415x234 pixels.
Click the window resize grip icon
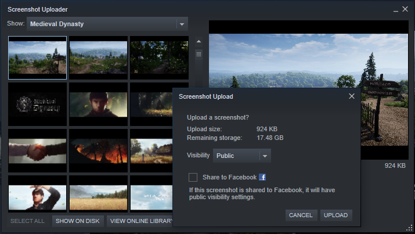[410, 228]
